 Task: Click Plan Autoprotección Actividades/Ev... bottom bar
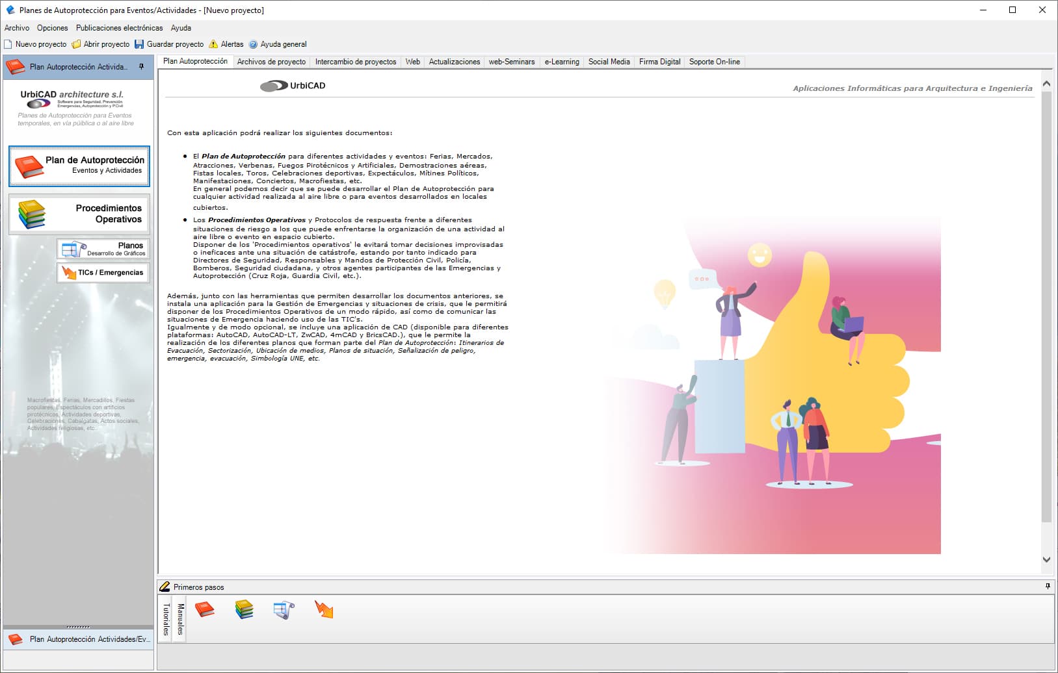click(79, 639)
